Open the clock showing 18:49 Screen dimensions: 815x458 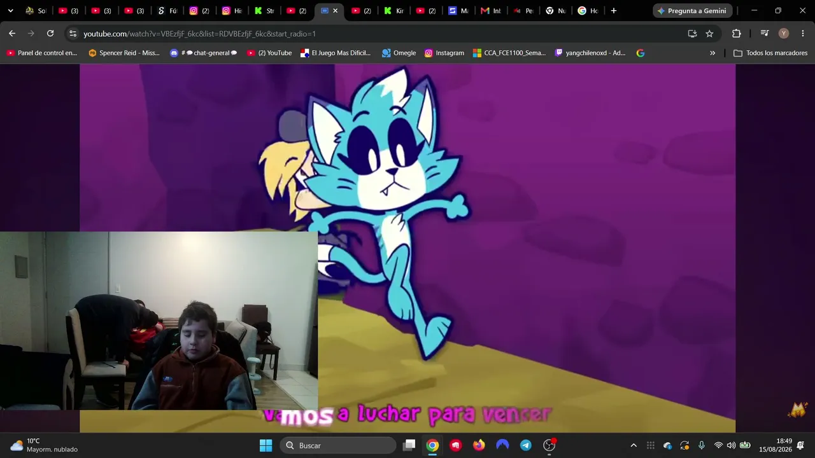tap(776, 445)
